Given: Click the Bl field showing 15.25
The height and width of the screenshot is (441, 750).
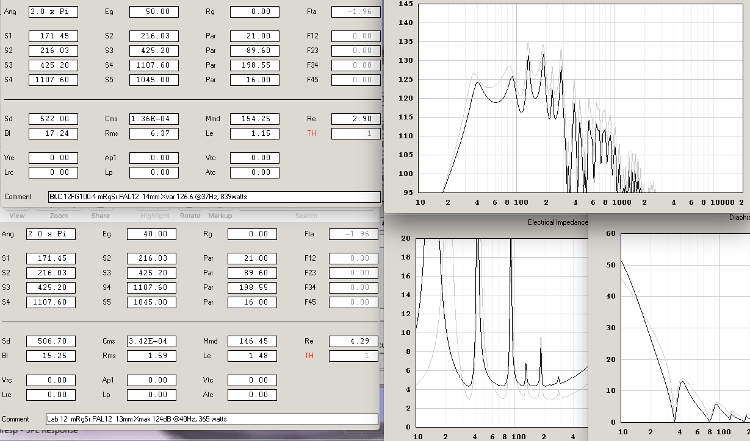Looking at the screenshot, I should (51, 356).
